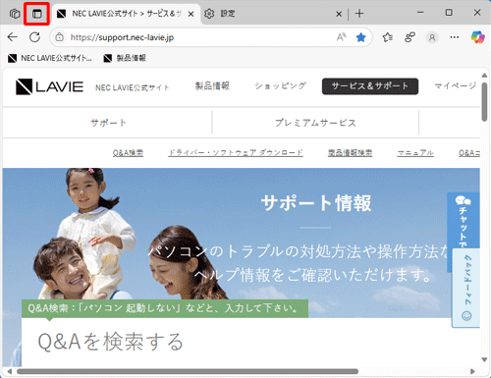This screenshot has width=491, height=378.
Task: Click the blue favorite star icon
Action: point(360,37)
